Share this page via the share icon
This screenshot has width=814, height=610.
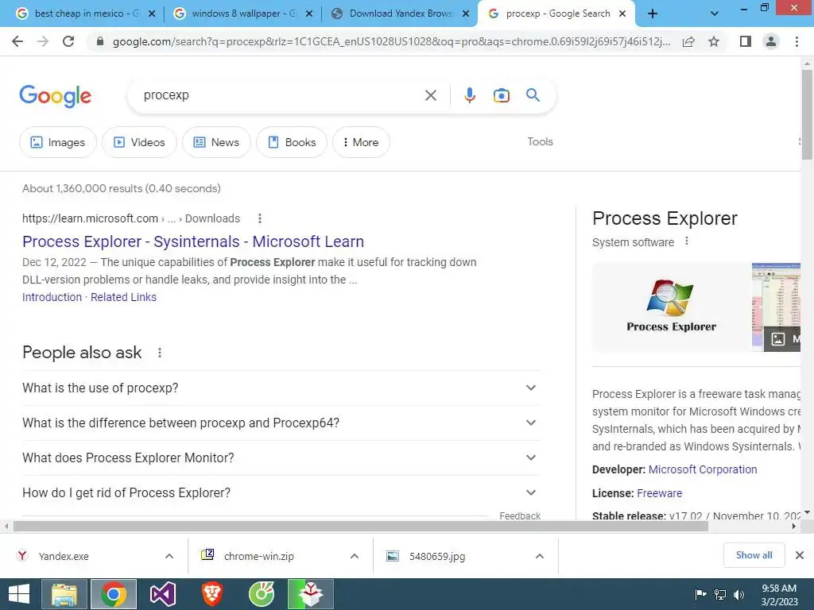click(688, 41)
